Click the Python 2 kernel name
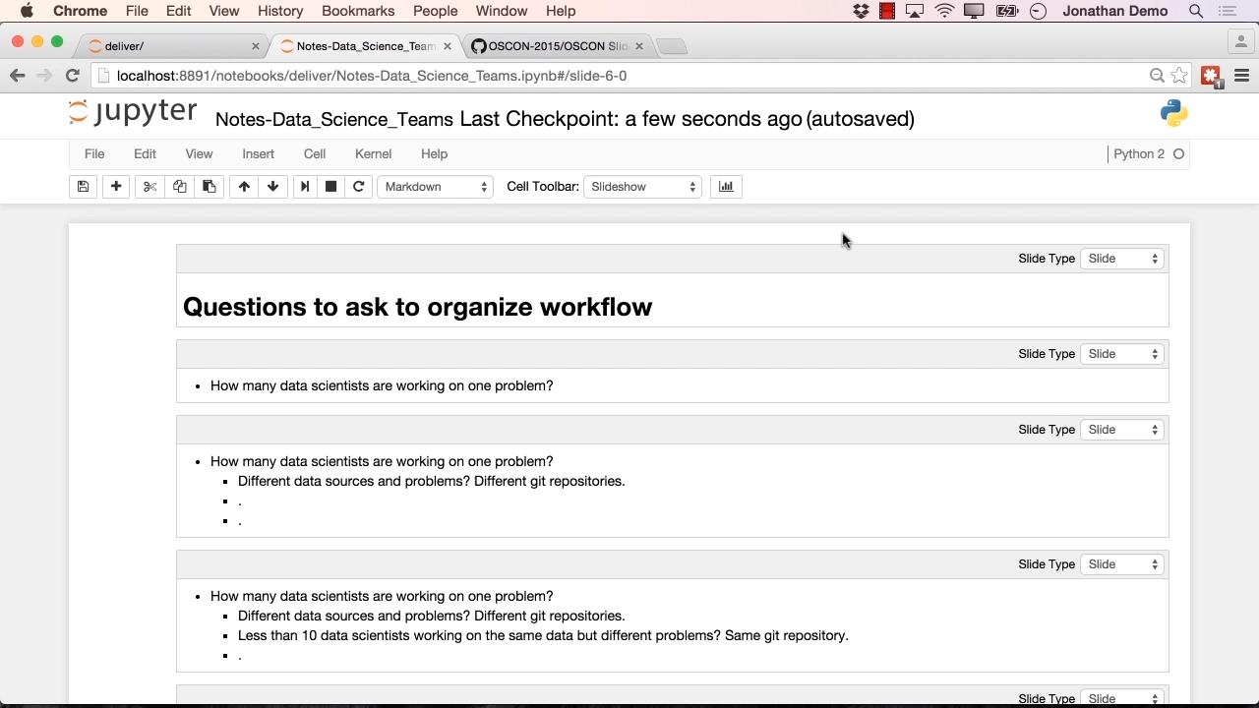Screen dimensions: 1259x708 tap(1139, 154)
